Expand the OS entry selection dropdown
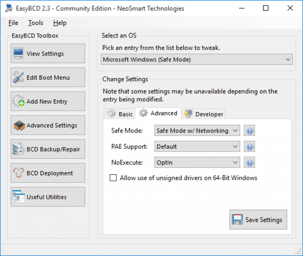 tap(196, 60)
